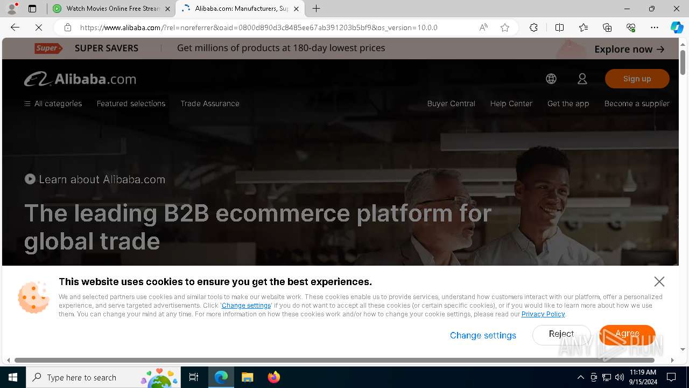Open Edge Settings and more menu
The width and height of the screenshot is (689, 388).
(x=655, y=27)
